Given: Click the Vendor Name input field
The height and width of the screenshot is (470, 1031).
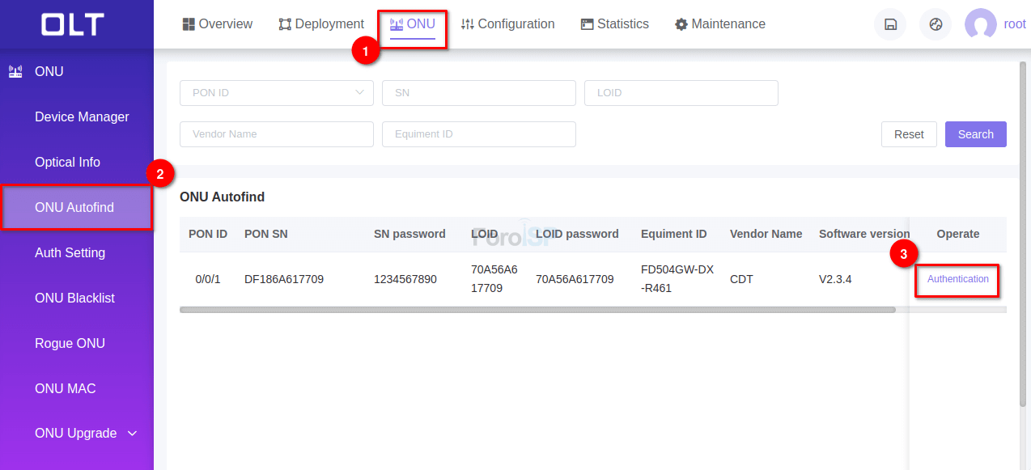Looking at the screenshot, I should click(276, 134).
